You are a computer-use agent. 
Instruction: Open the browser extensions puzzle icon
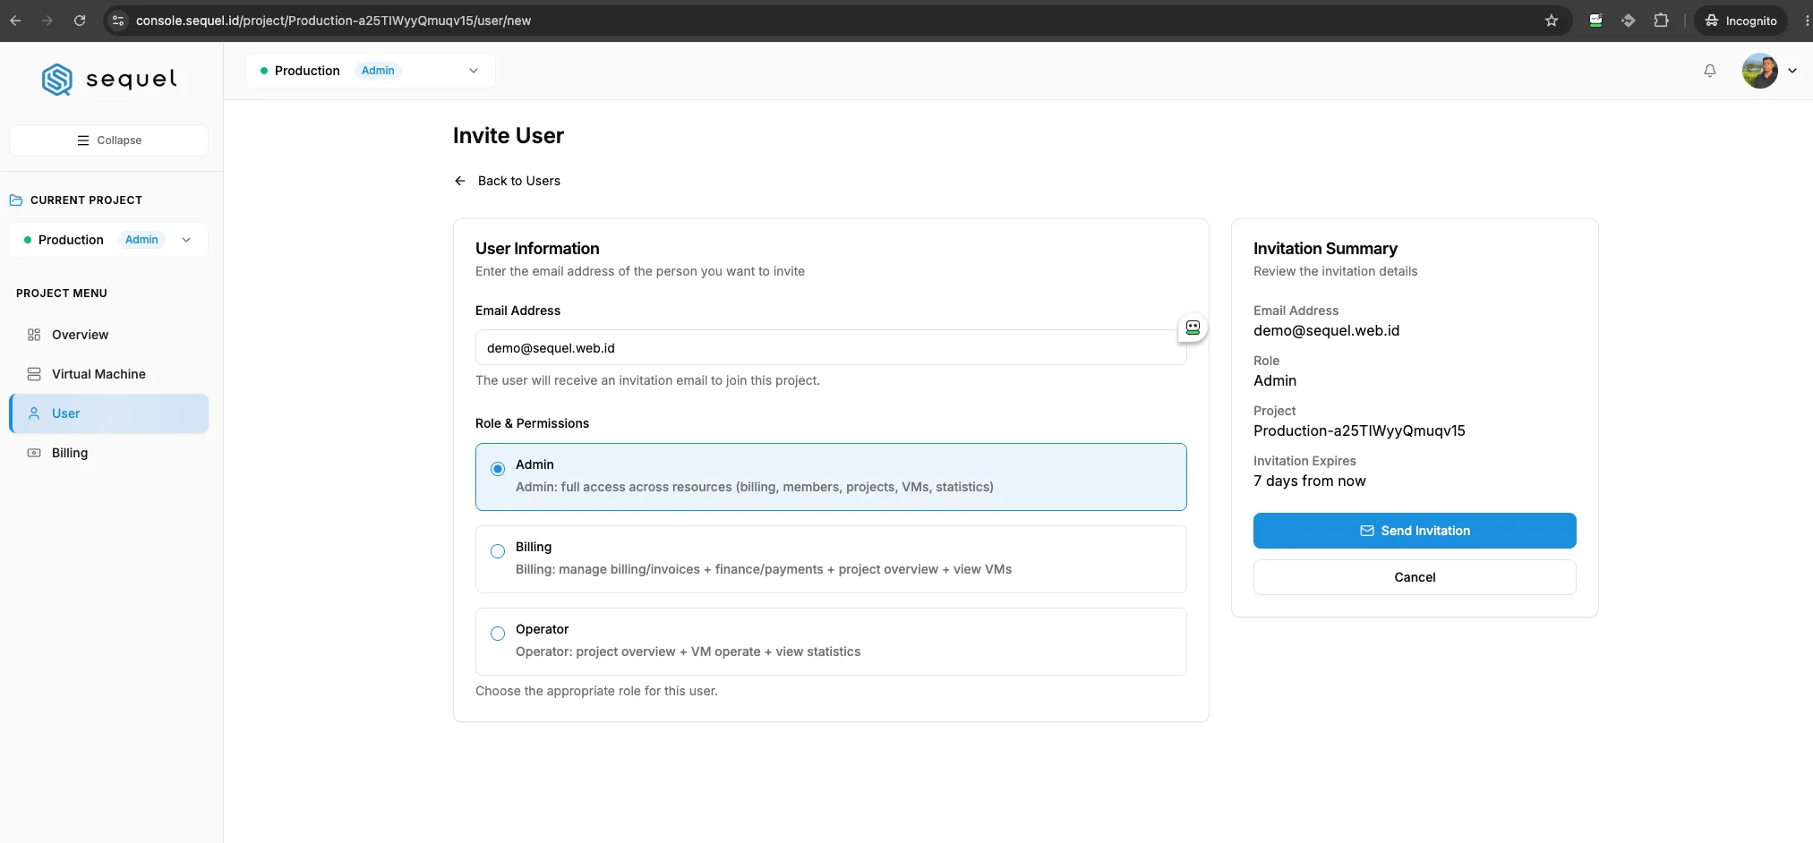pos(1662,21)
